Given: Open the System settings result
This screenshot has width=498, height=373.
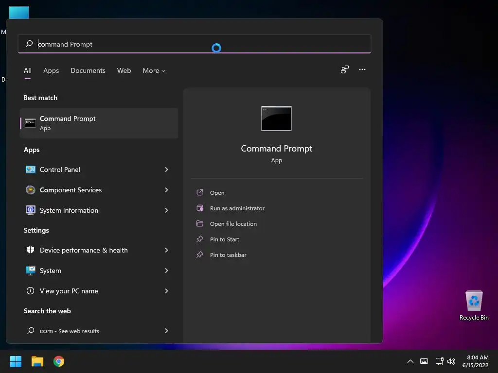Looking at the screenshot, I should 99,271.
